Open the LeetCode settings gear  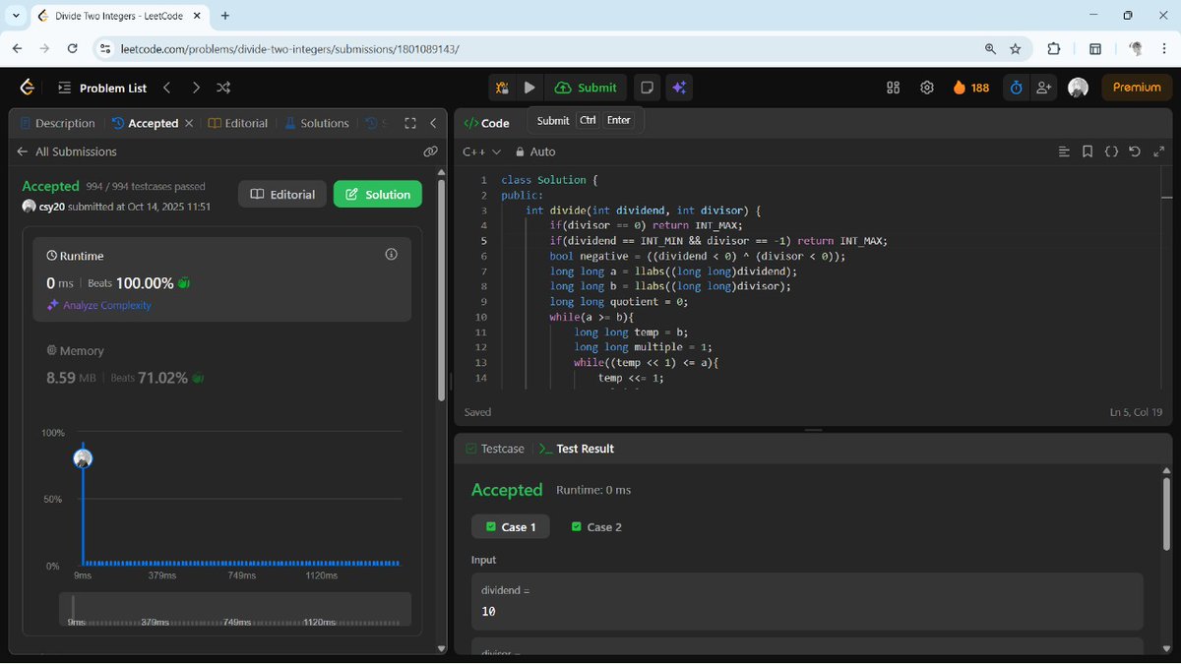(927, 88)
